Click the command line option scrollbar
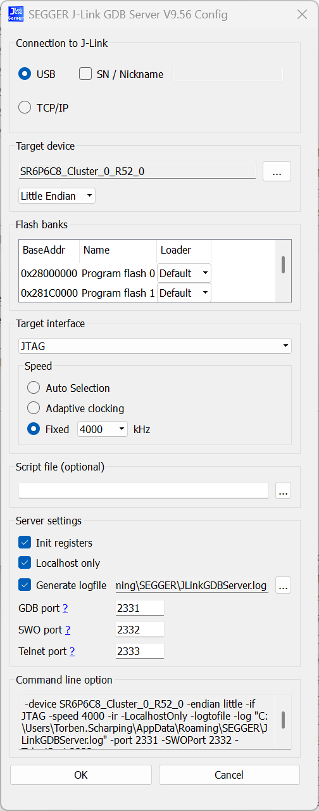Screen dimensions: 319x811 (284, 722)
